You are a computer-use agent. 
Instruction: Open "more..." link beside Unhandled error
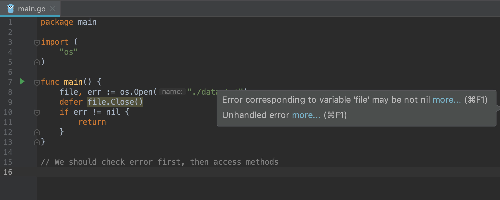pos(306,115)
